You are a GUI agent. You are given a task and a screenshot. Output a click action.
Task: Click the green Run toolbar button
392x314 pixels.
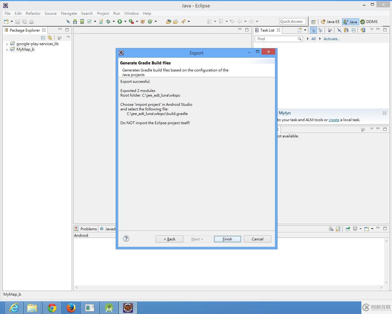(120, 21)
